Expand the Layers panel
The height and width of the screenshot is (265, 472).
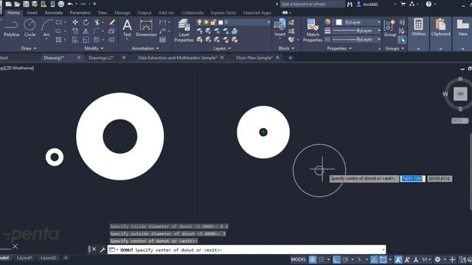(x=222, y=49)
